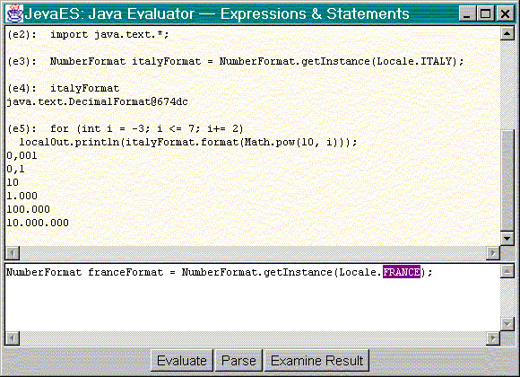Click output pane scroll left arrow
Viewport: 520px width, 377px height.
(x=13, y=253)
